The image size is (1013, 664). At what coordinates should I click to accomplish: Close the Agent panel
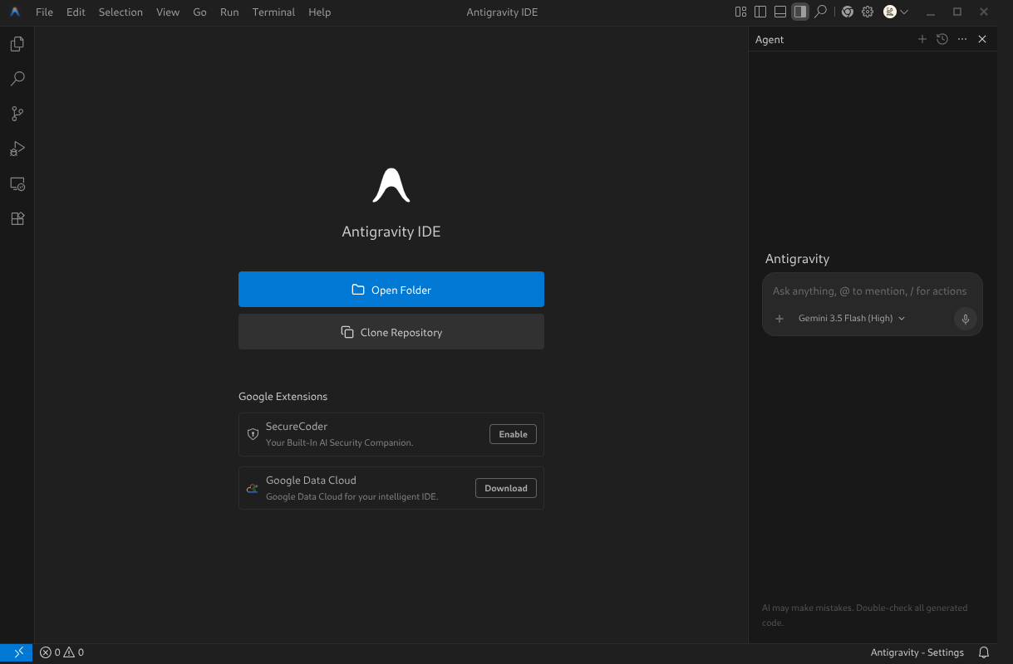pyautogui.click(x=982, y=39)
